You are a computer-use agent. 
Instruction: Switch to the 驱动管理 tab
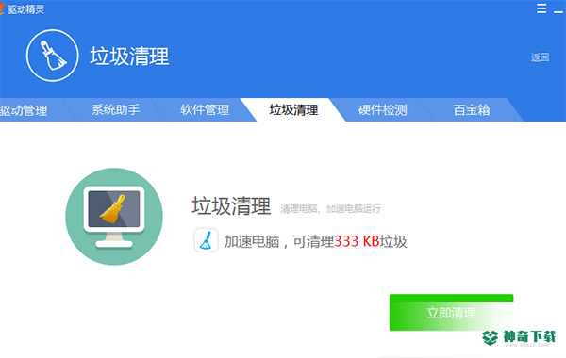tap(24, 110)
